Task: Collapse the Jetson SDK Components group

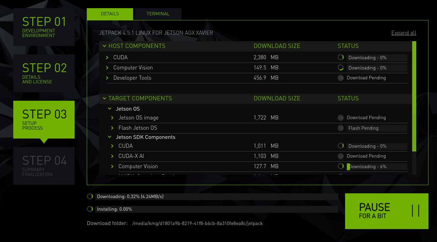Action: pos(110,137)
